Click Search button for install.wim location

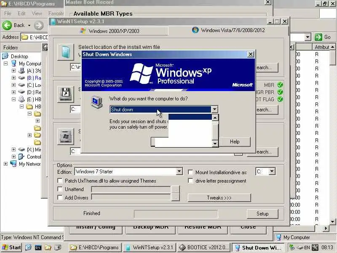[x=267, y=67]
